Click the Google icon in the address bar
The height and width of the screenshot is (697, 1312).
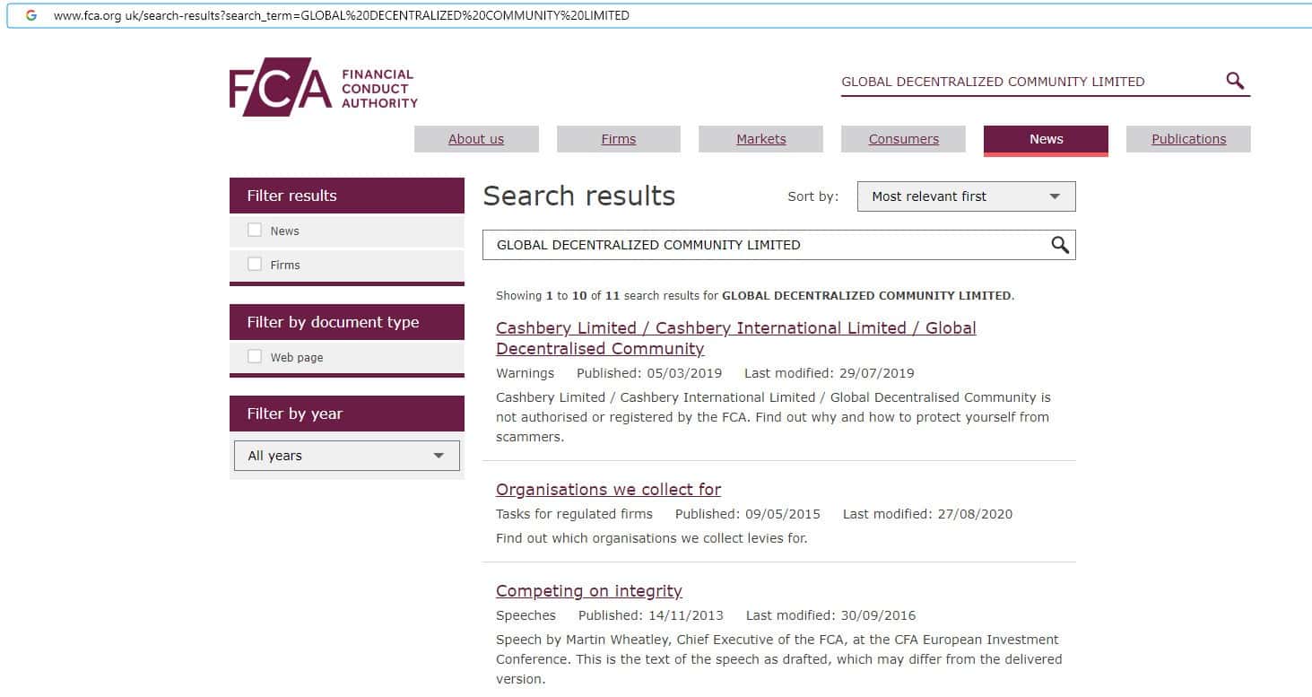(x=31, y=15)
